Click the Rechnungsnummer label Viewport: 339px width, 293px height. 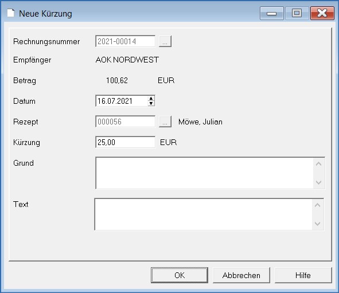click(46, 41)
